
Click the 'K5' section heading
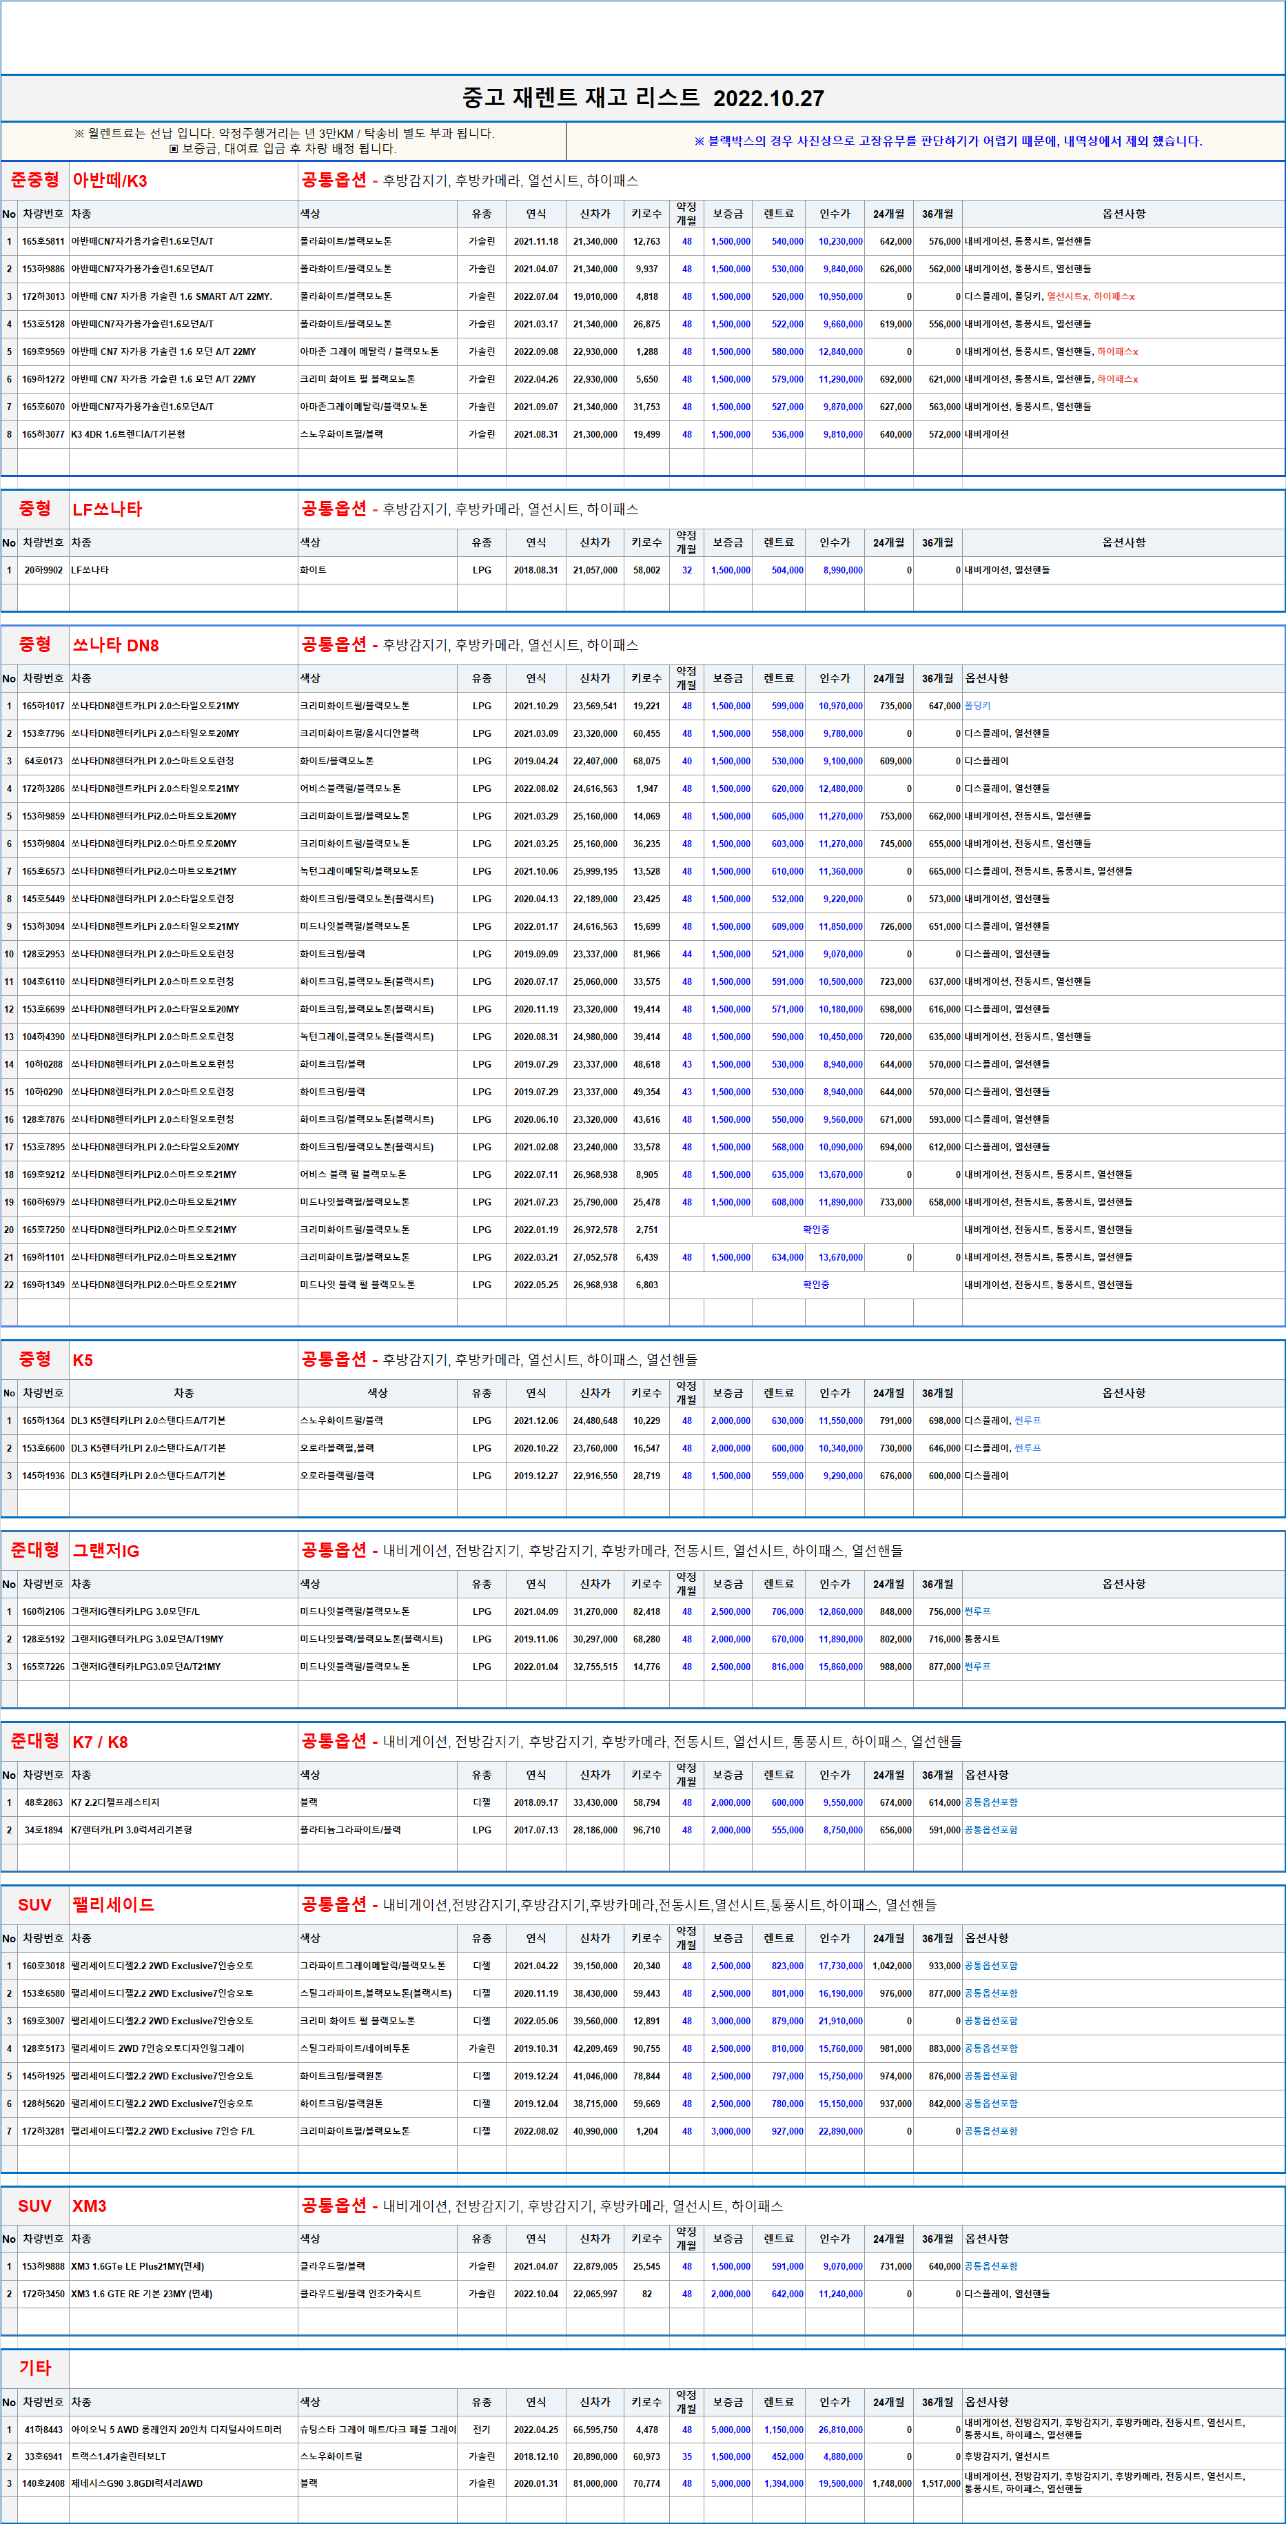(82, 1360)
